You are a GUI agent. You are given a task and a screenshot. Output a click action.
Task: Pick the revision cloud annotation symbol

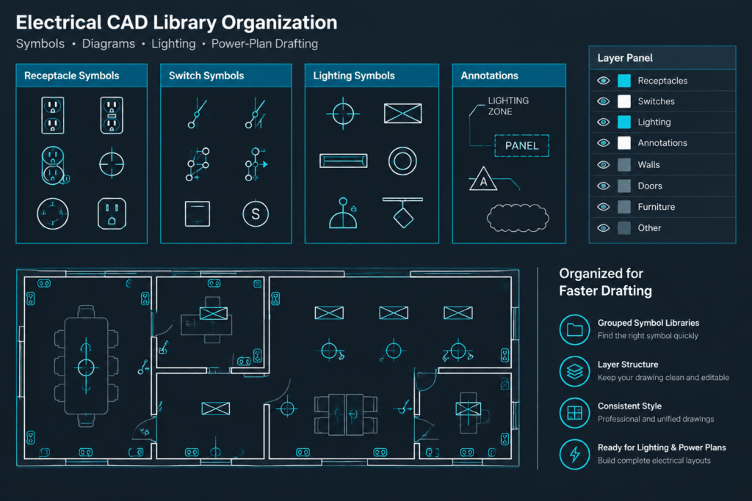click(518, 218)
